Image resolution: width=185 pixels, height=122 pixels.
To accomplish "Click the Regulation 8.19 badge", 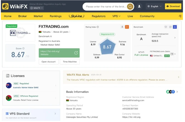I will (107, 34).
